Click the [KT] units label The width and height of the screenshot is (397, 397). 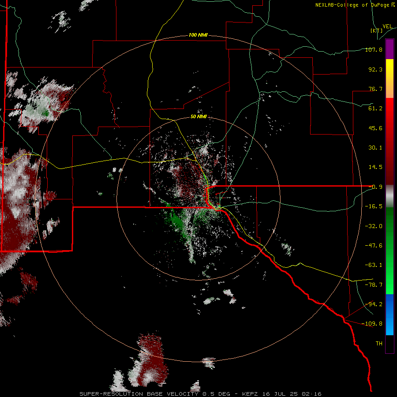click(377, 30)
